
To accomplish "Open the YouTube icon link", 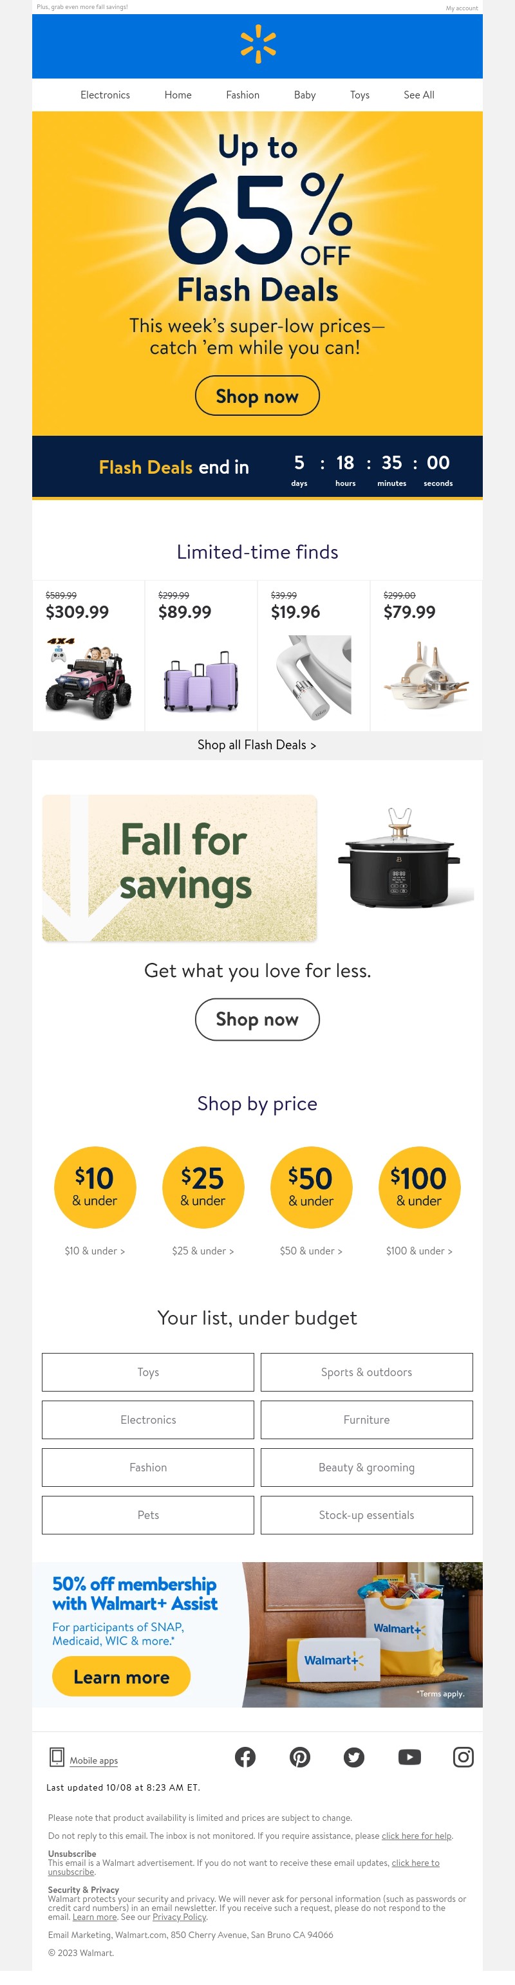I will (409, 1756).
